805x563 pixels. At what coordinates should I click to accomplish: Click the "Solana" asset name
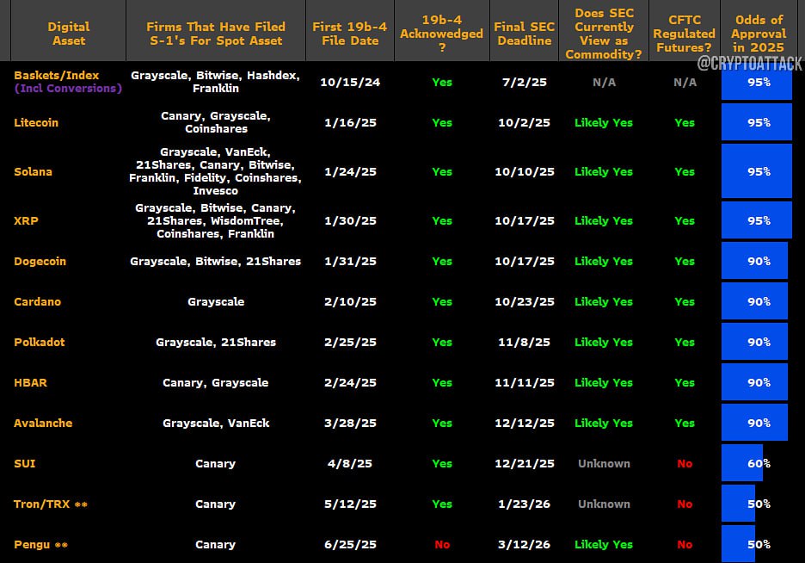click(33, 171)
